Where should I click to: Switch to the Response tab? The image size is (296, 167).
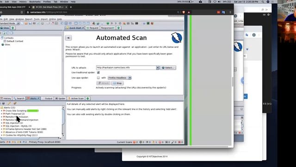[x=108, y=28]
